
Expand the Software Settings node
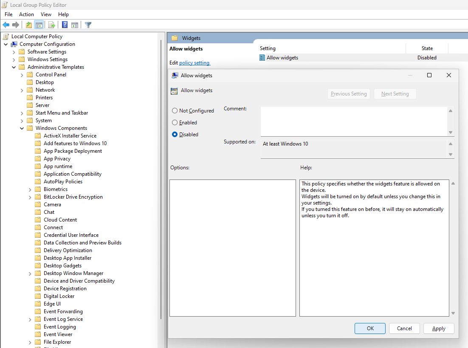pyautogui.click(x=14, y=52)
